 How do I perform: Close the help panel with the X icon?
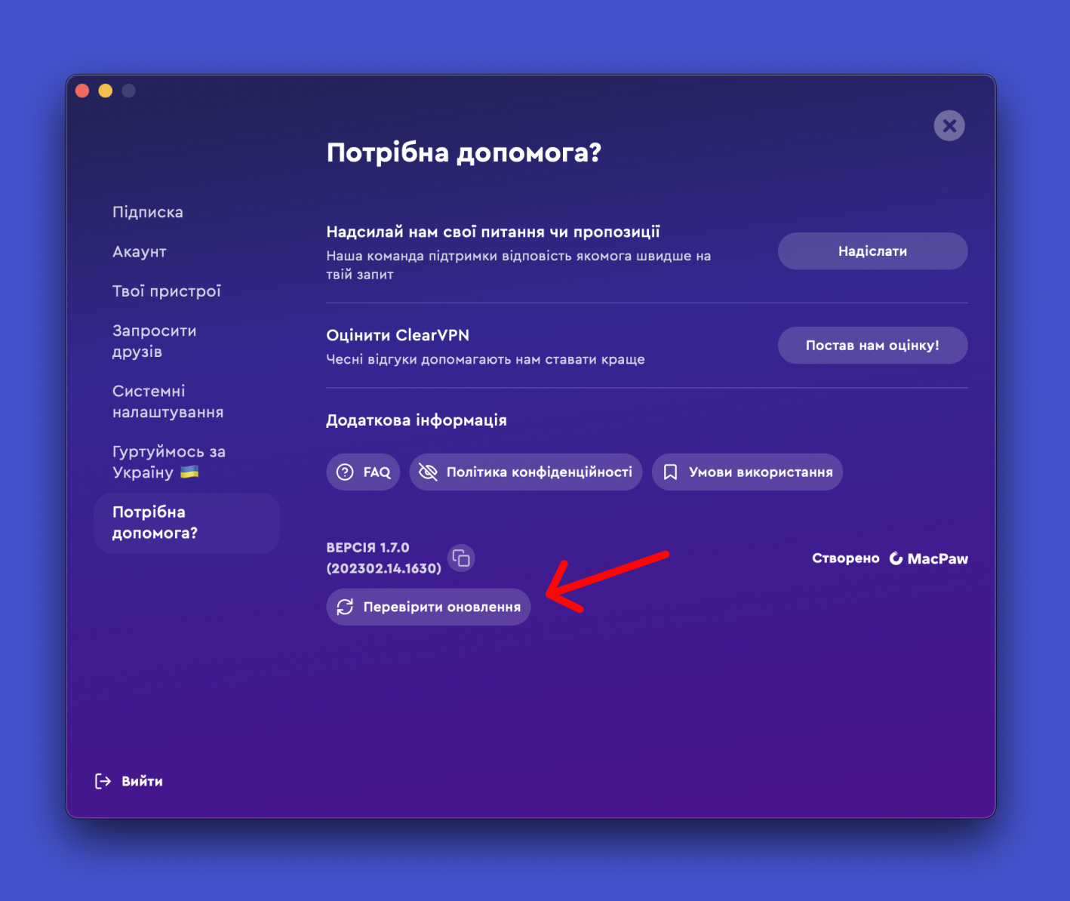coord(949,126)
